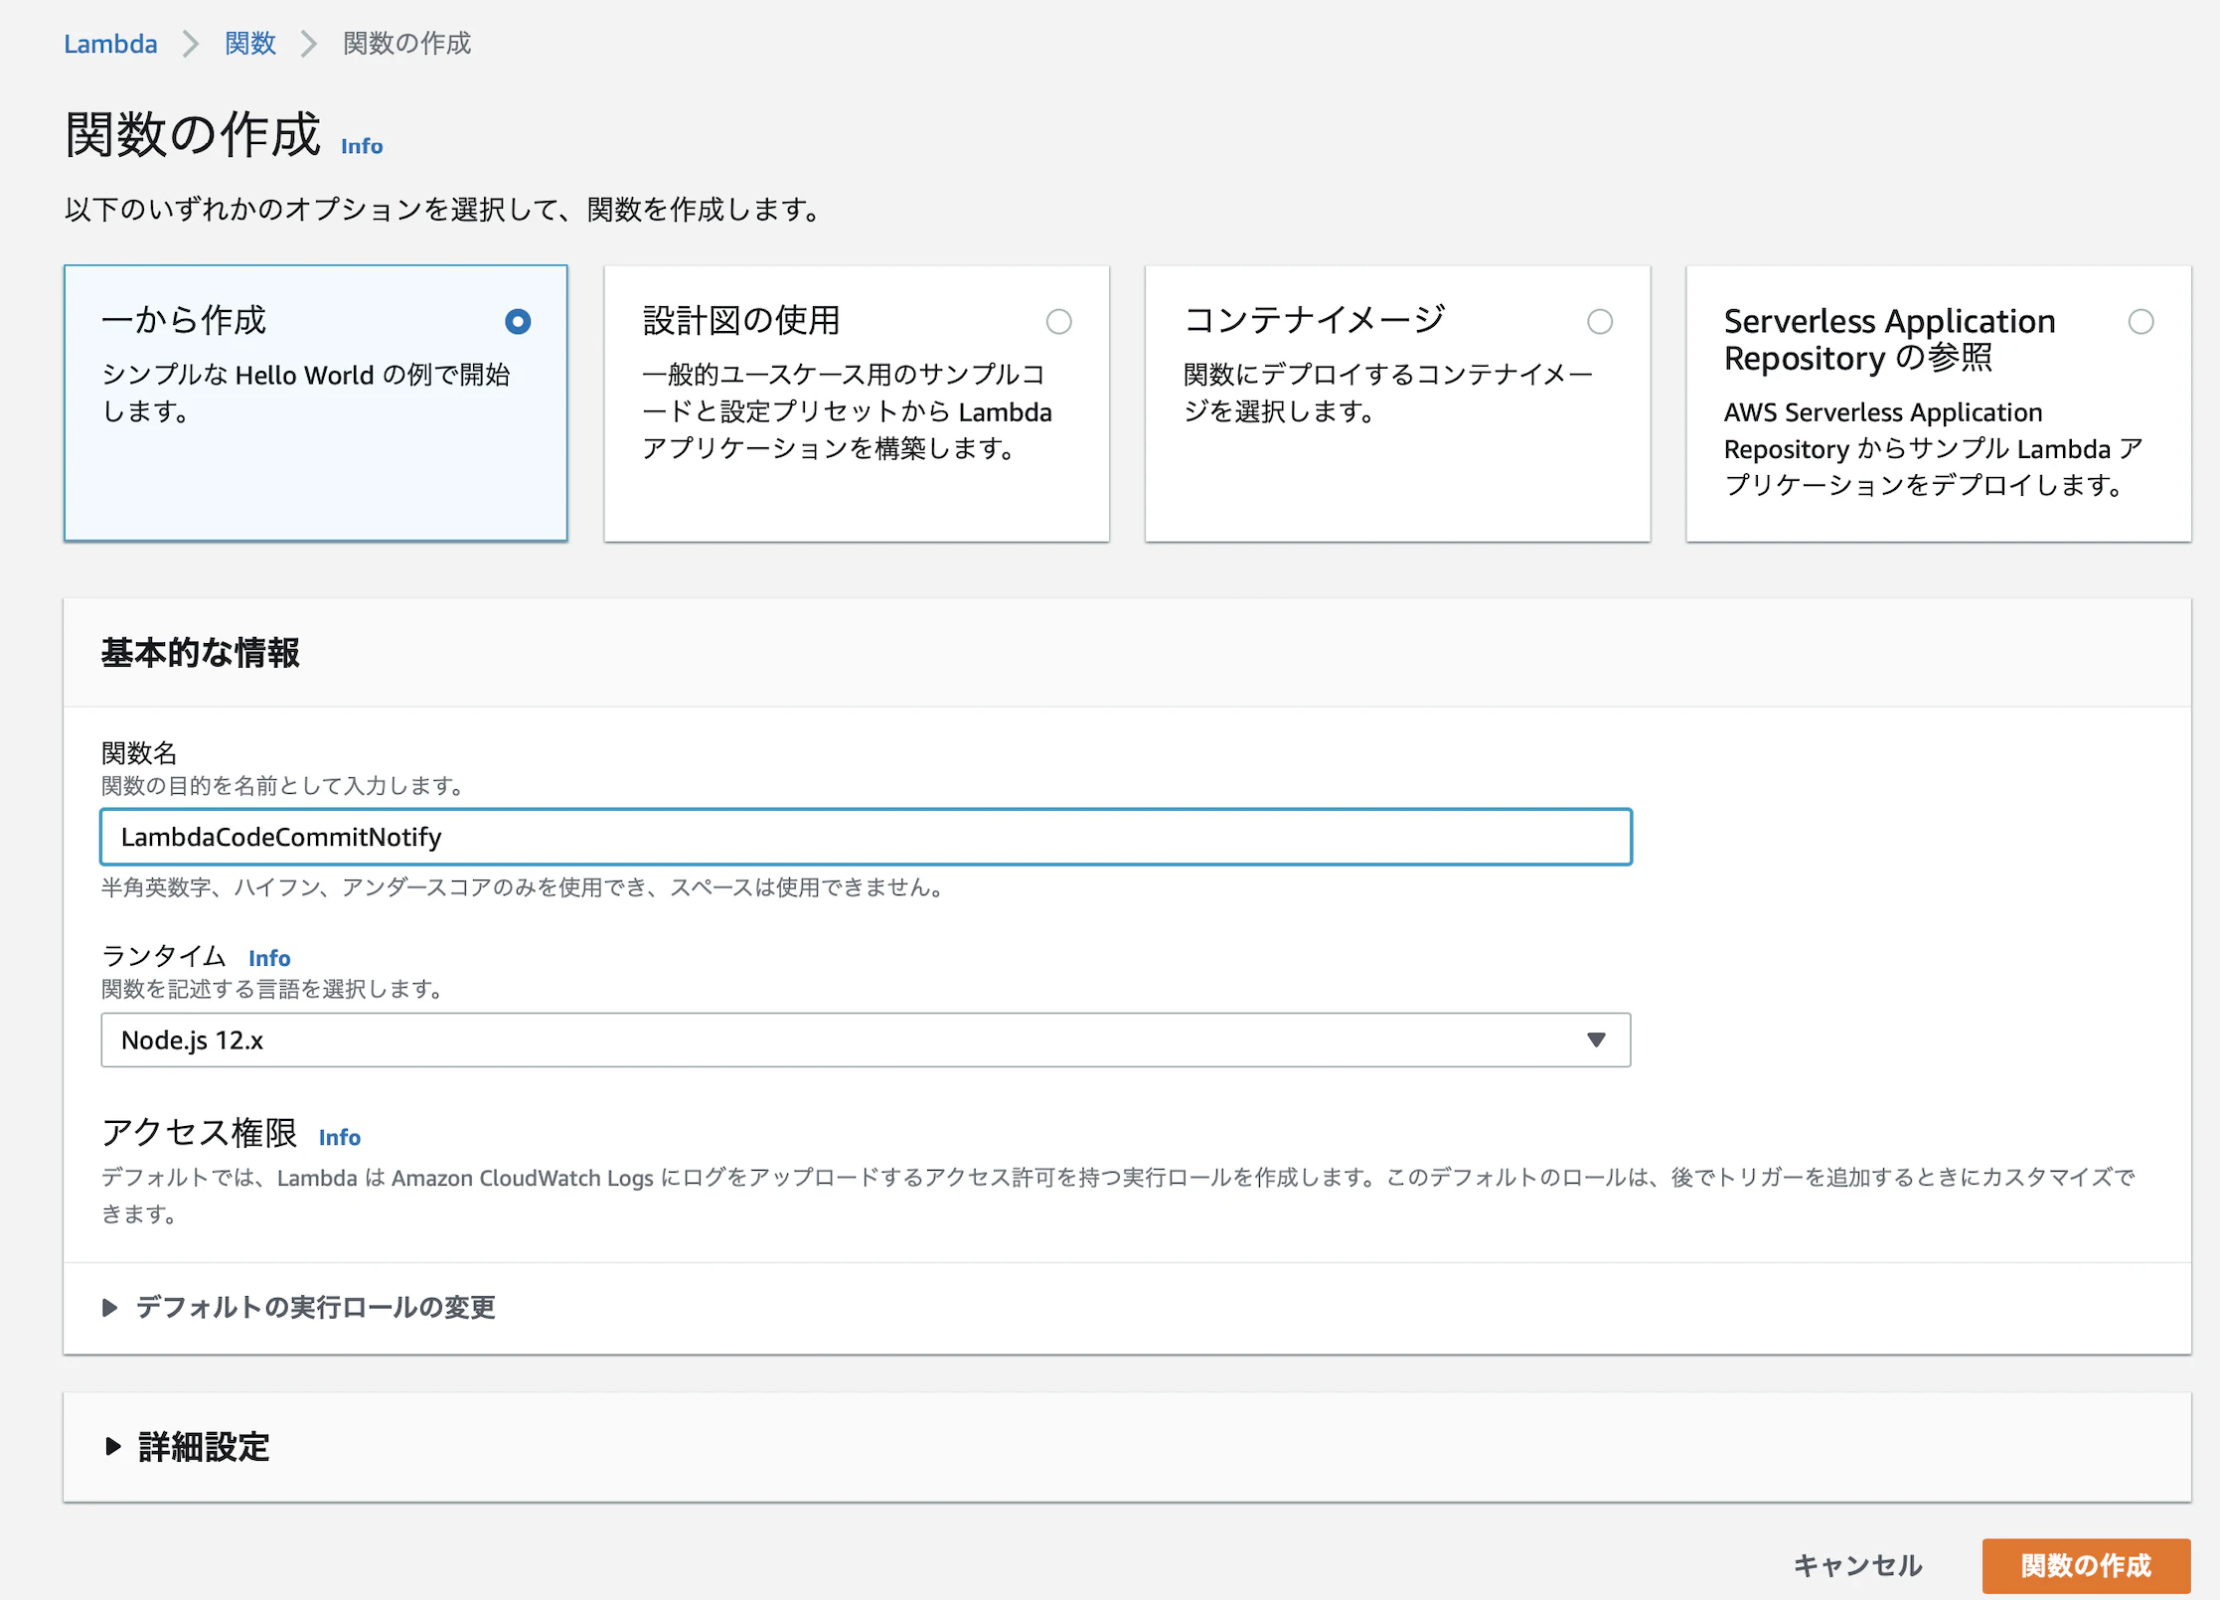This screenshot has width=2220, height=1600.
Task: Open Info link next to 関数の作成 heading
Action: pos(362,146)
